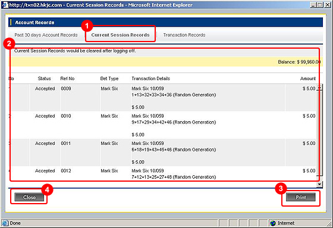Click the Account Records heading
The height and width of the screenshot is (228, 333).
(x=34, y=23)
